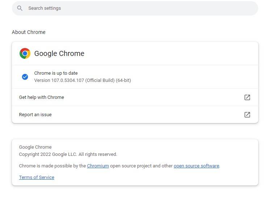Image resolution: width=273 pixels, height=201 pixels.
Task: Click the blue up-to-date checkmark icon
Action: (x=25, y=77)
